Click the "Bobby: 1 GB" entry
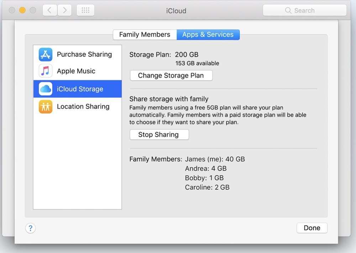 [204, 178]
